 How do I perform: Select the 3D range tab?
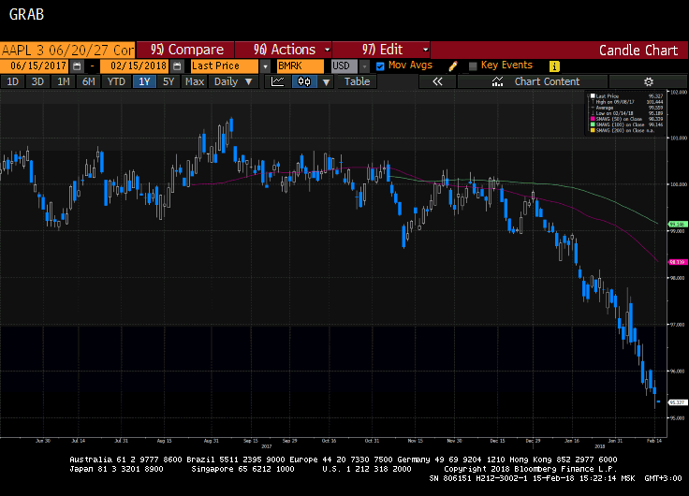37,81
